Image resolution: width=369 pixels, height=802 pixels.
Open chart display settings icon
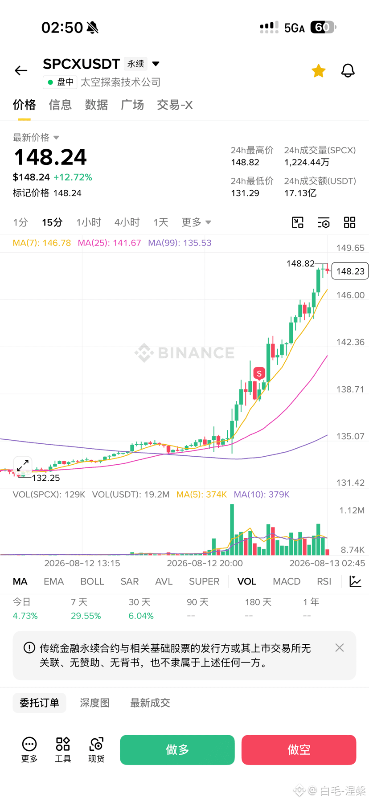click(x=324, y=222)
